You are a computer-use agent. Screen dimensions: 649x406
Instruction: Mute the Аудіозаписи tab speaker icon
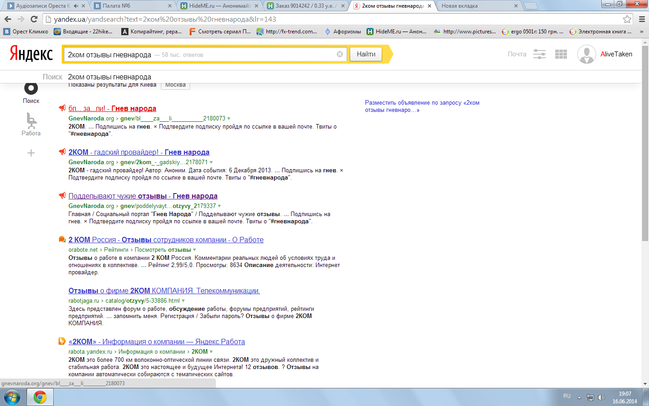tap(76, 6)
